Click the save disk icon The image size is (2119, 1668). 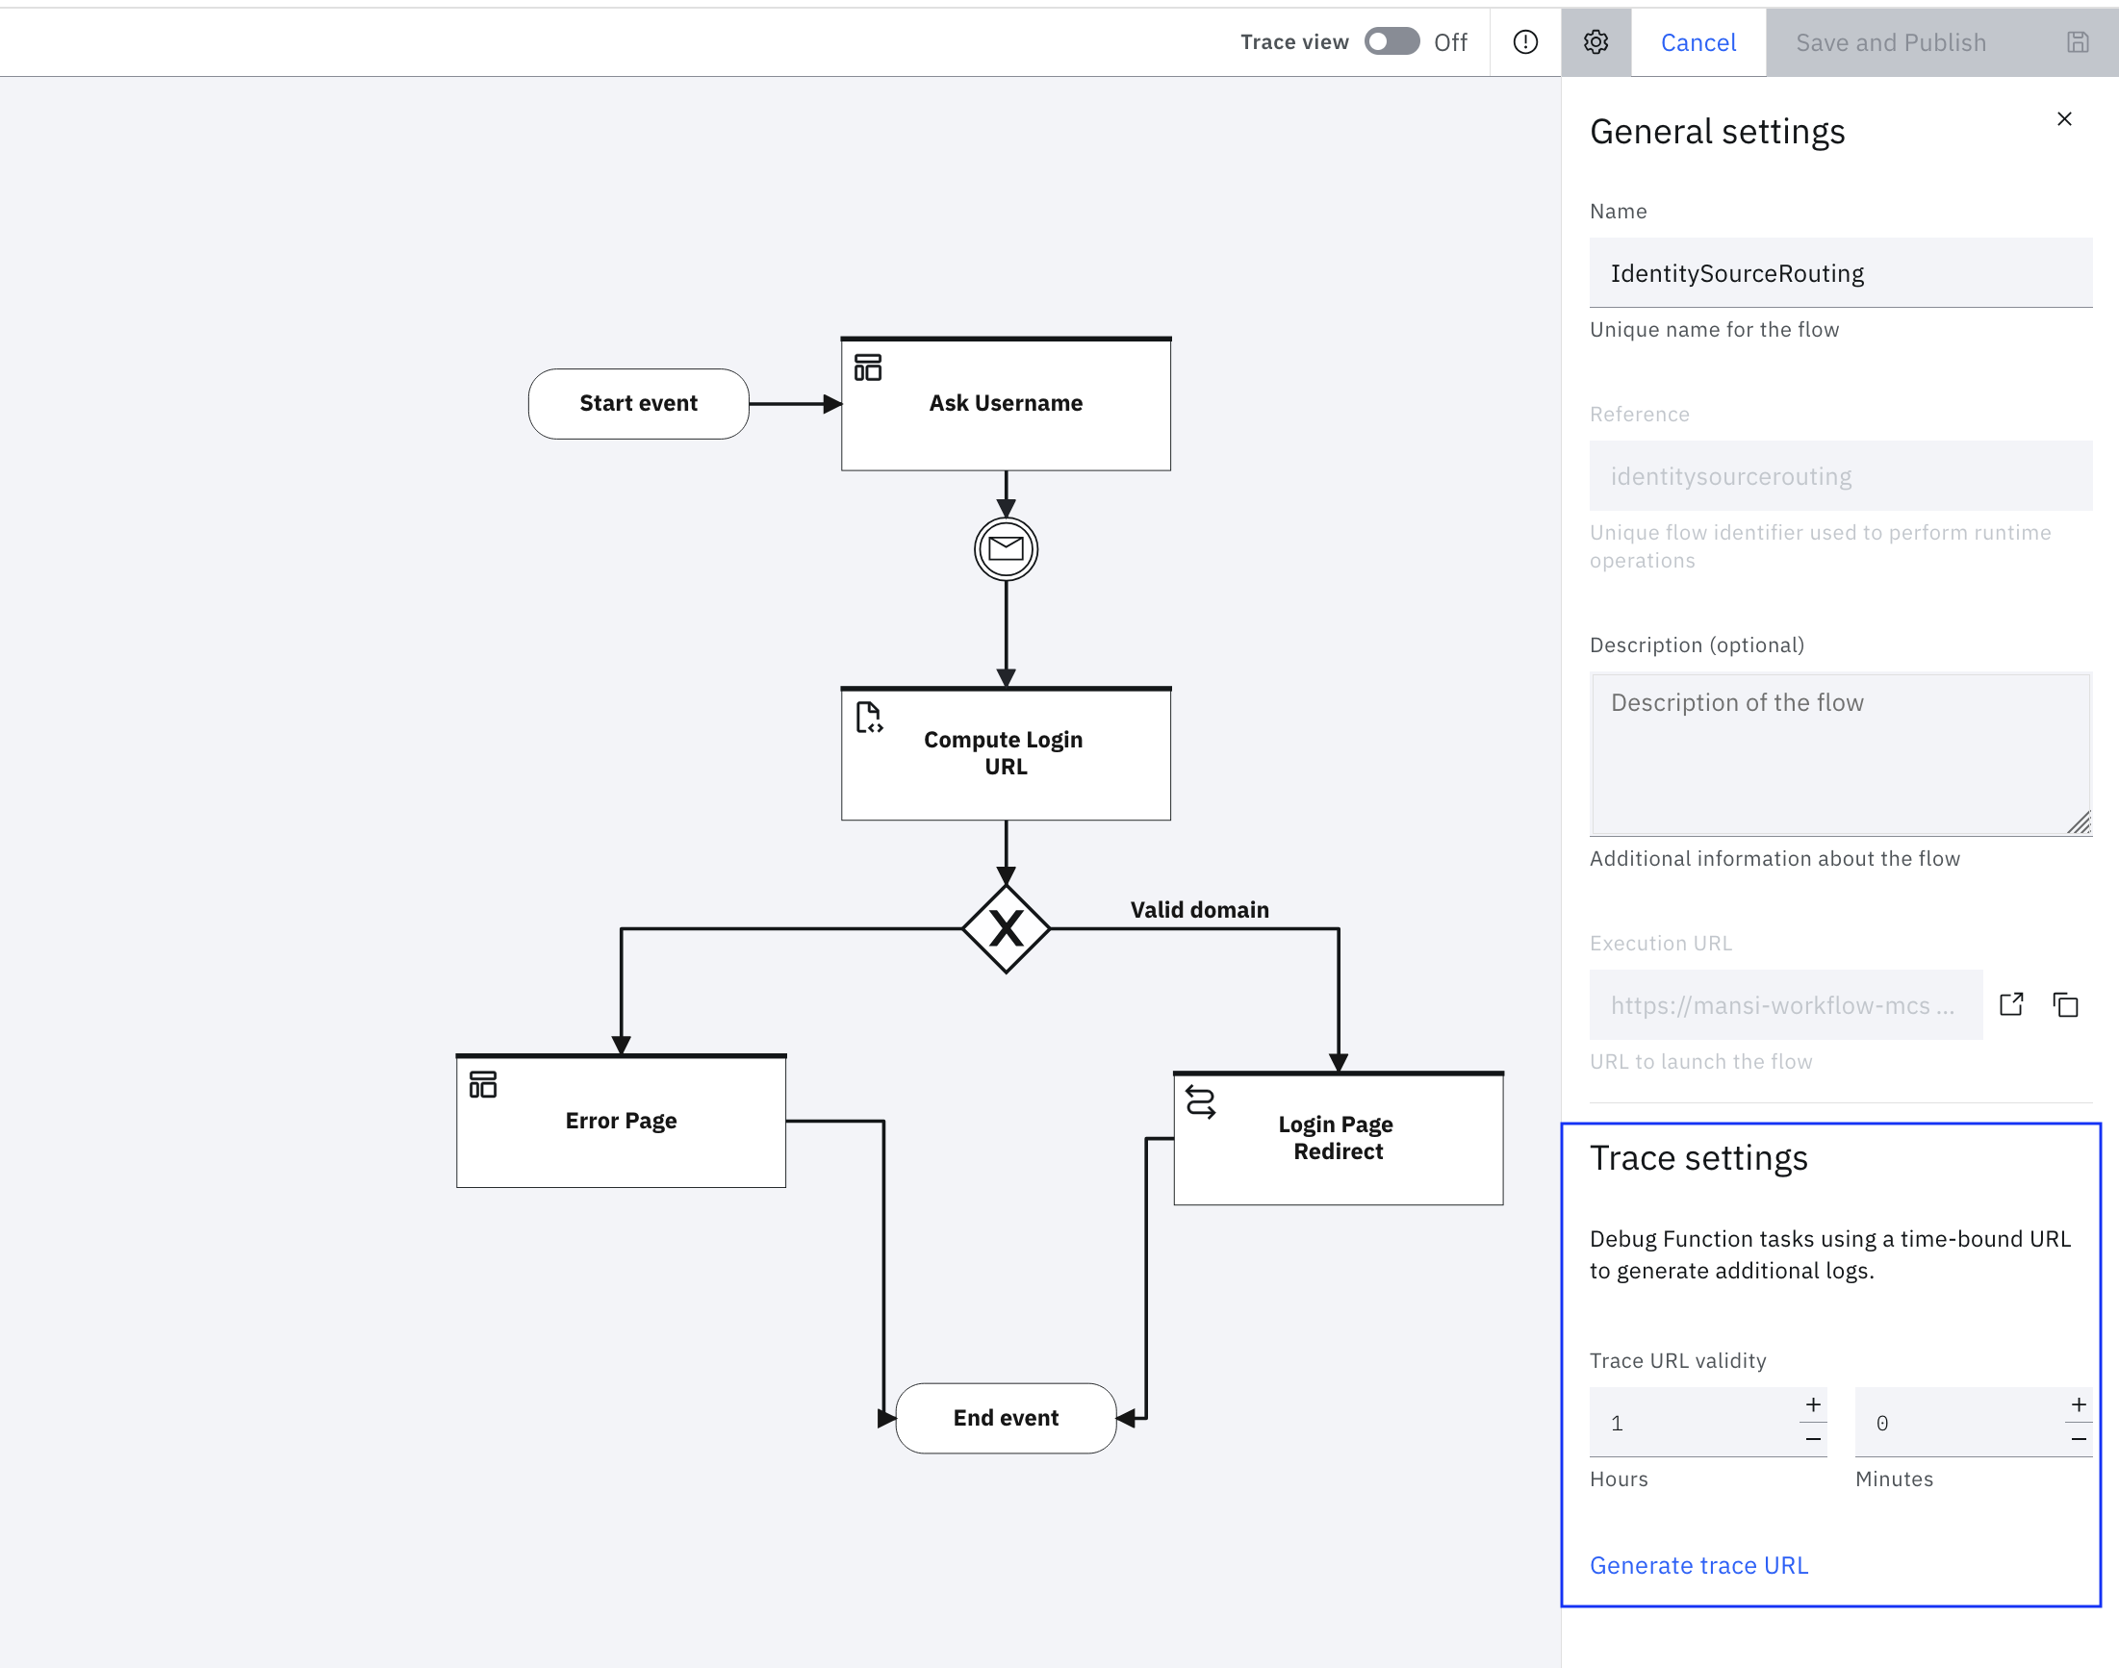tap(2077, 42)
